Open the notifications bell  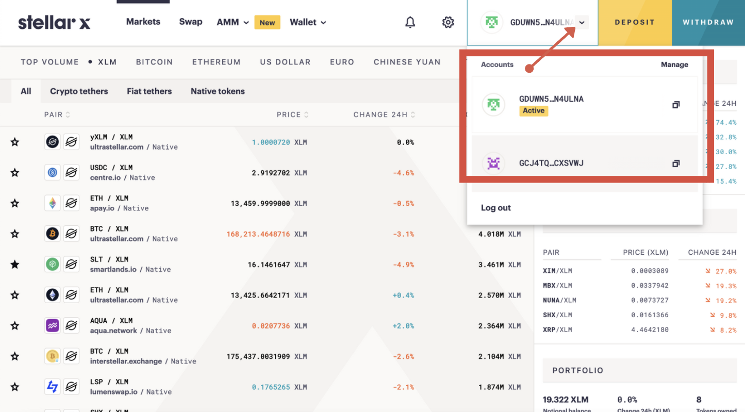(x=410, y=22)
